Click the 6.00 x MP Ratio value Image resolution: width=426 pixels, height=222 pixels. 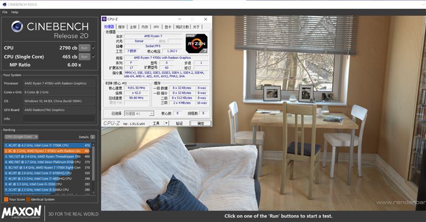click(x=74, y=65)
